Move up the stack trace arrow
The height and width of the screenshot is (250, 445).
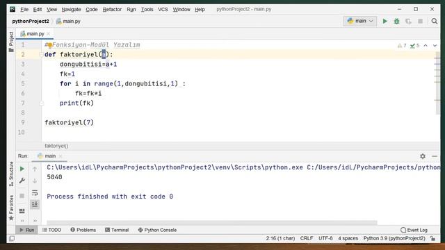pos(35,169)
